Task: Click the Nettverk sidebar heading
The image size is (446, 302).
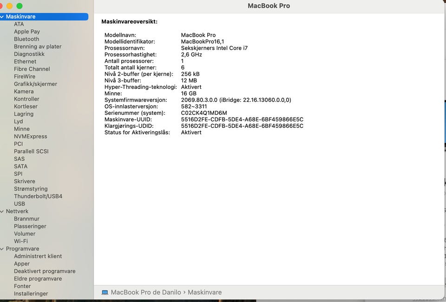Action: (x=17, y=211)
